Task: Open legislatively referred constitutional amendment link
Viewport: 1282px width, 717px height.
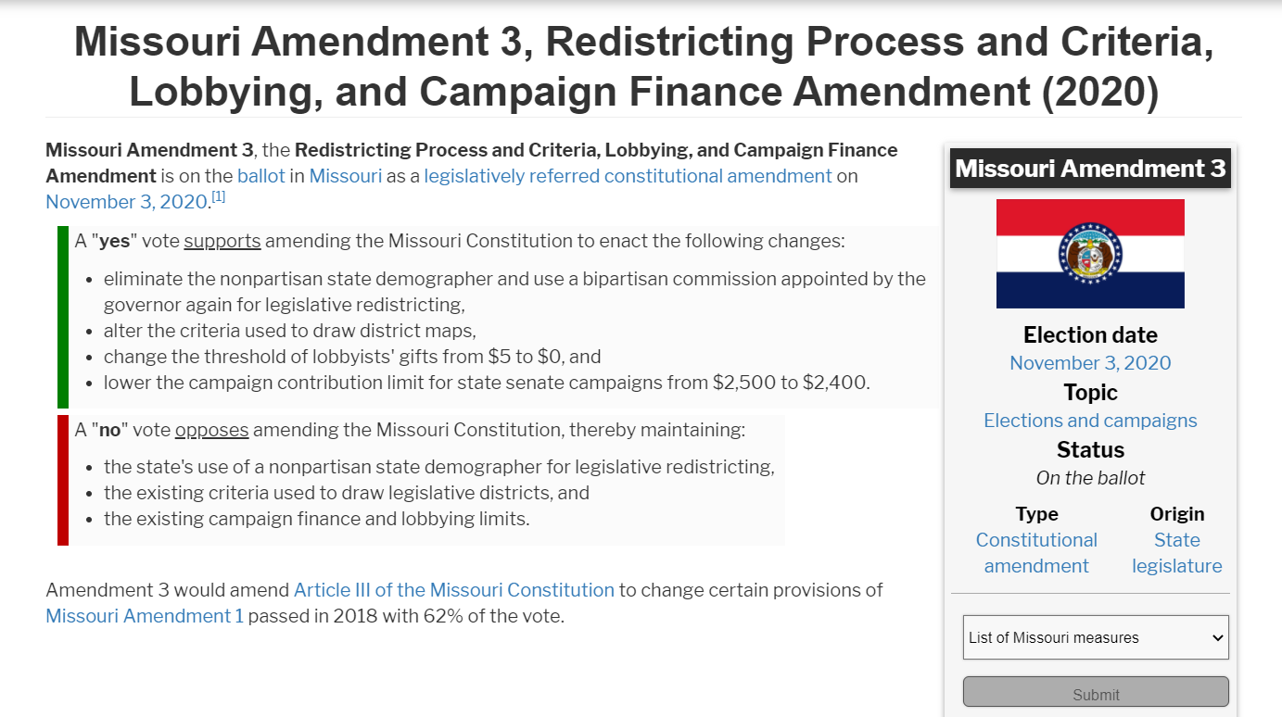Action: pos(628,176)
